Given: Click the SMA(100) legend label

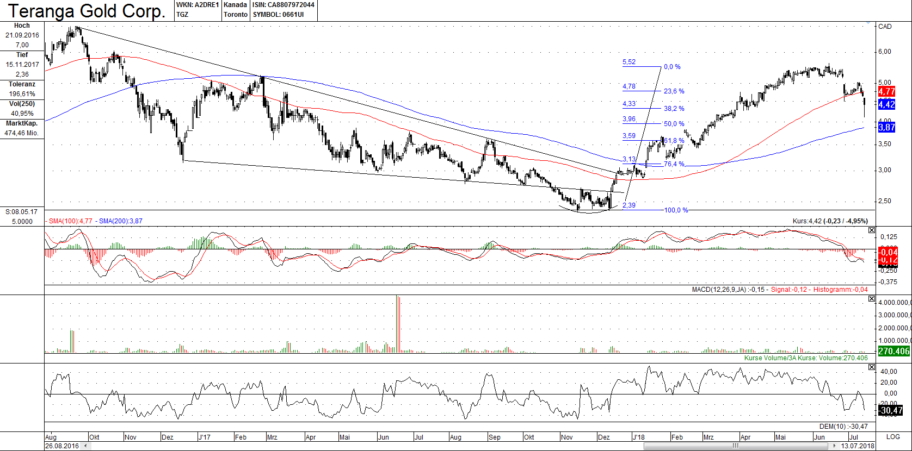Looking at the screenshot, I should [71, 221].
